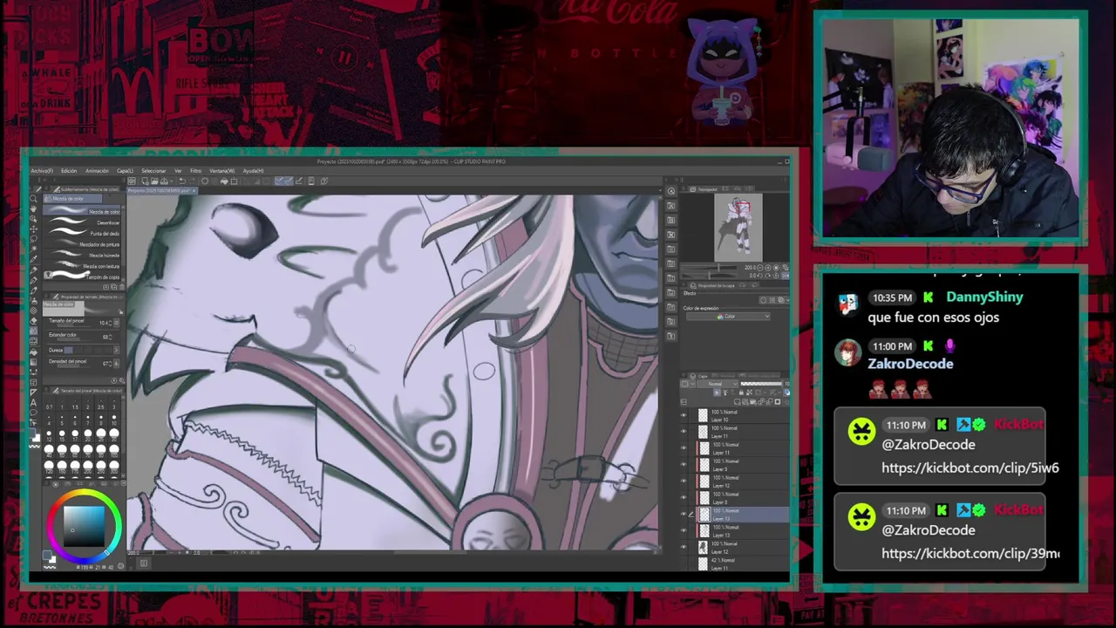Open the Ventana menu

[221, 171]
